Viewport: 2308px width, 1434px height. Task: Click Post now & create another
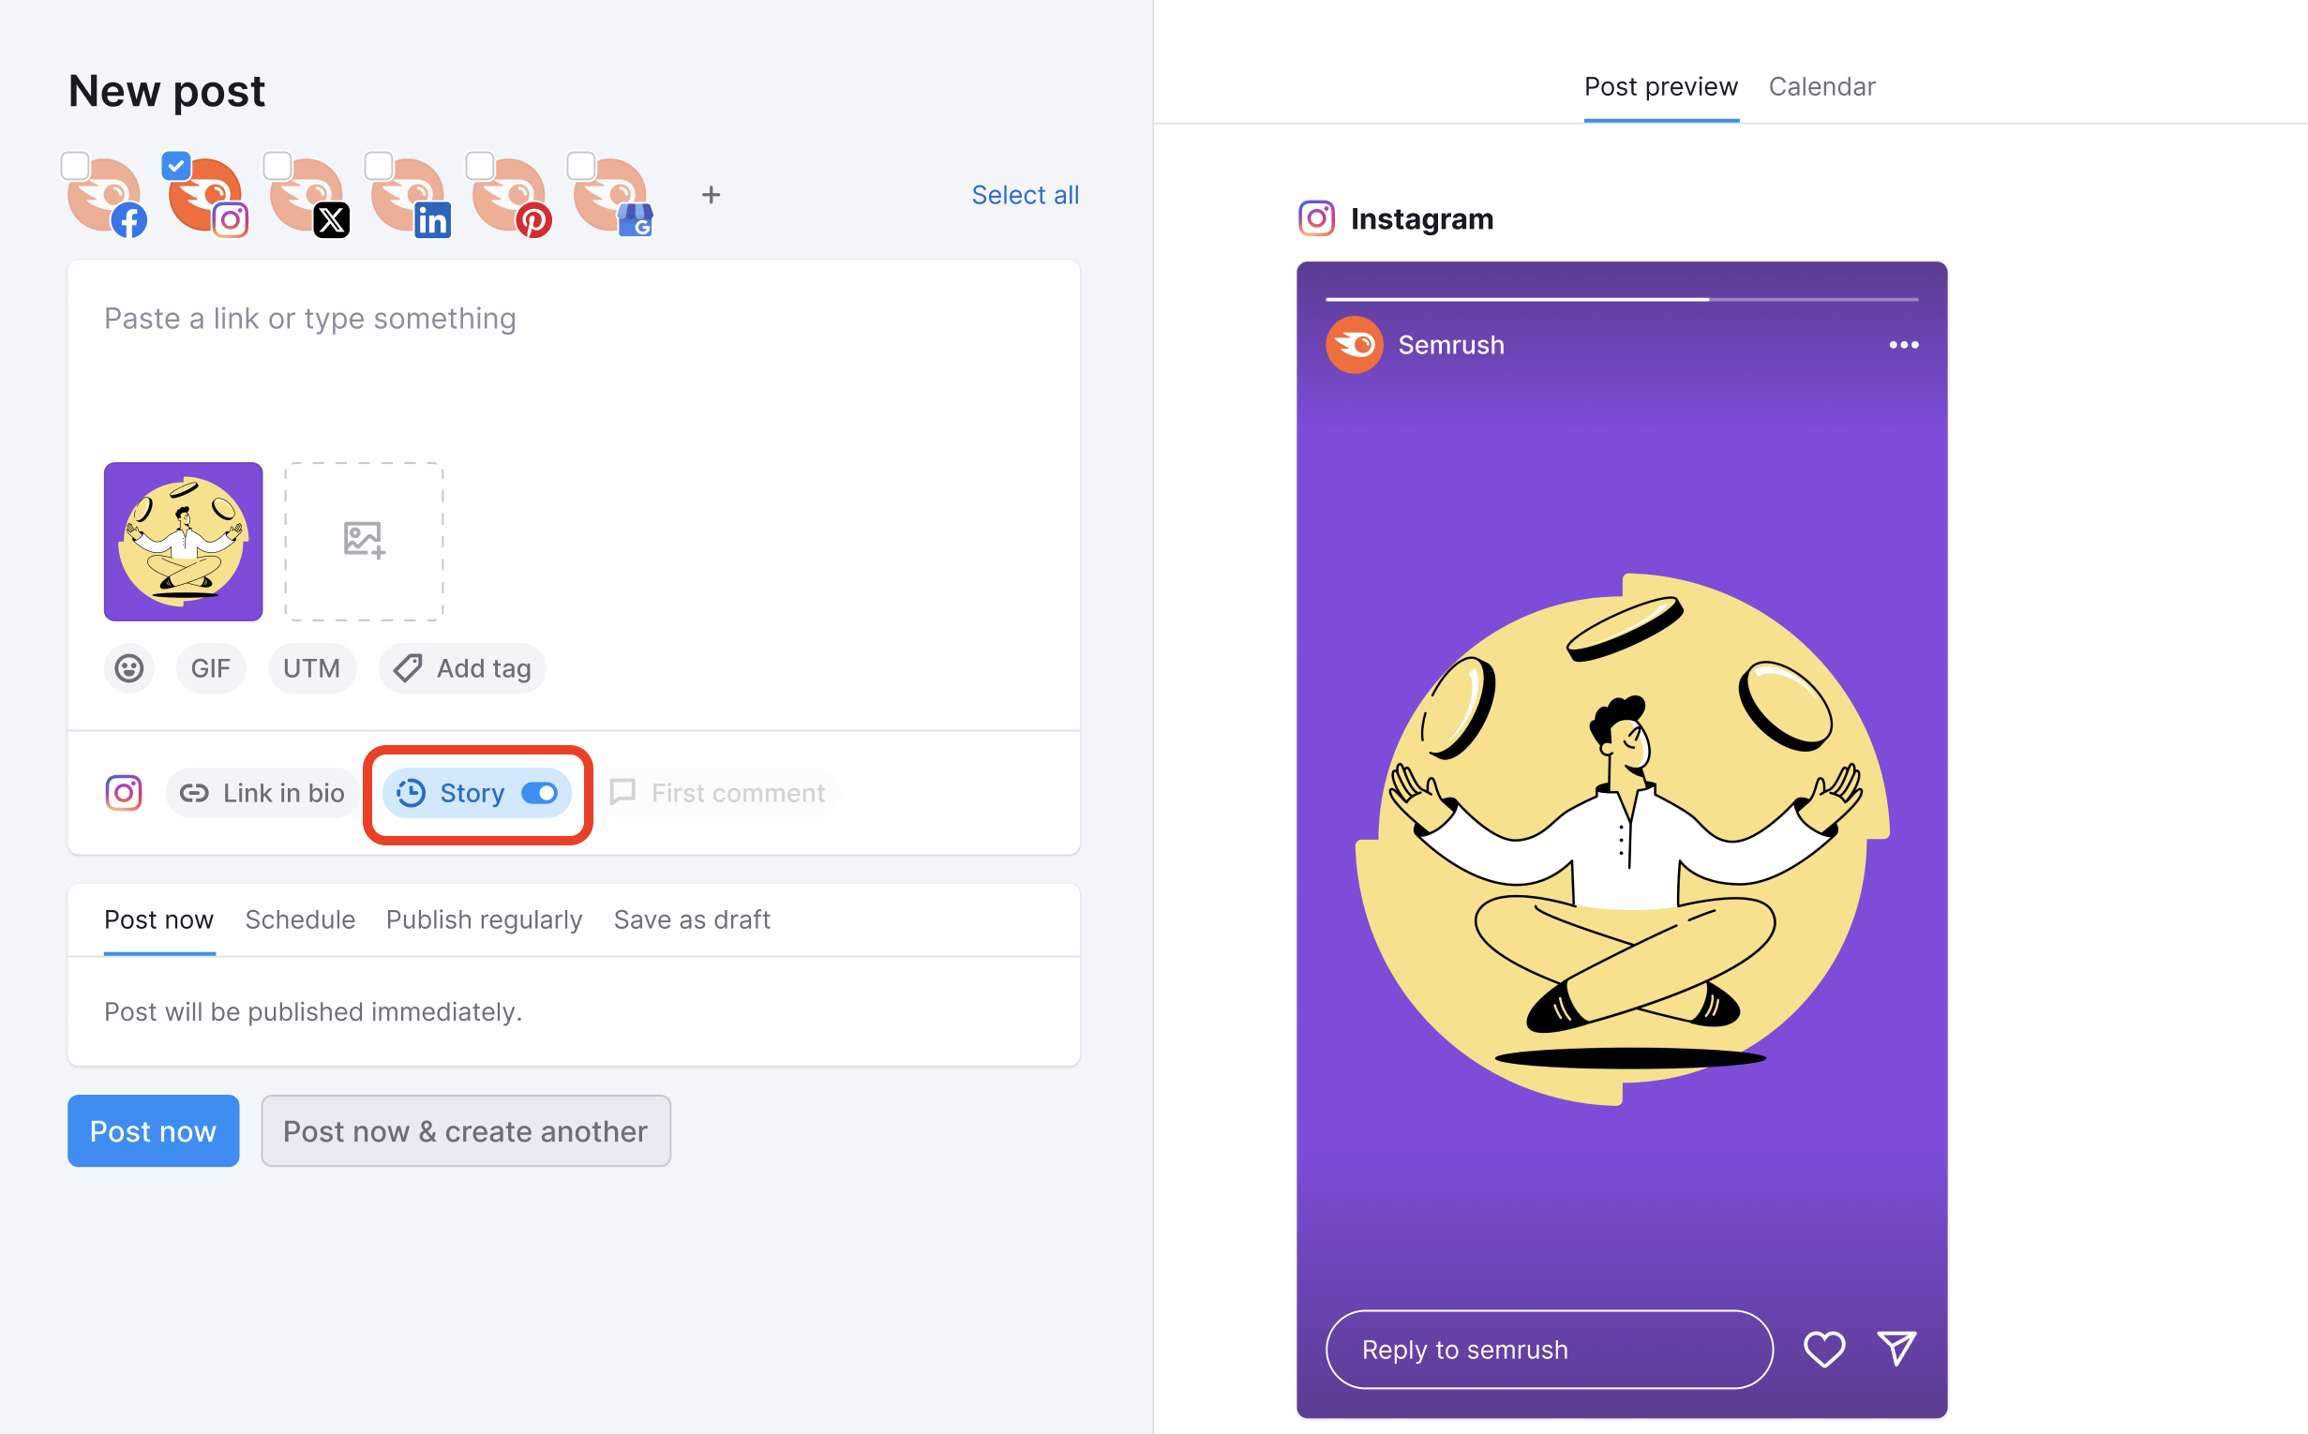click(x=464, y=1130)
